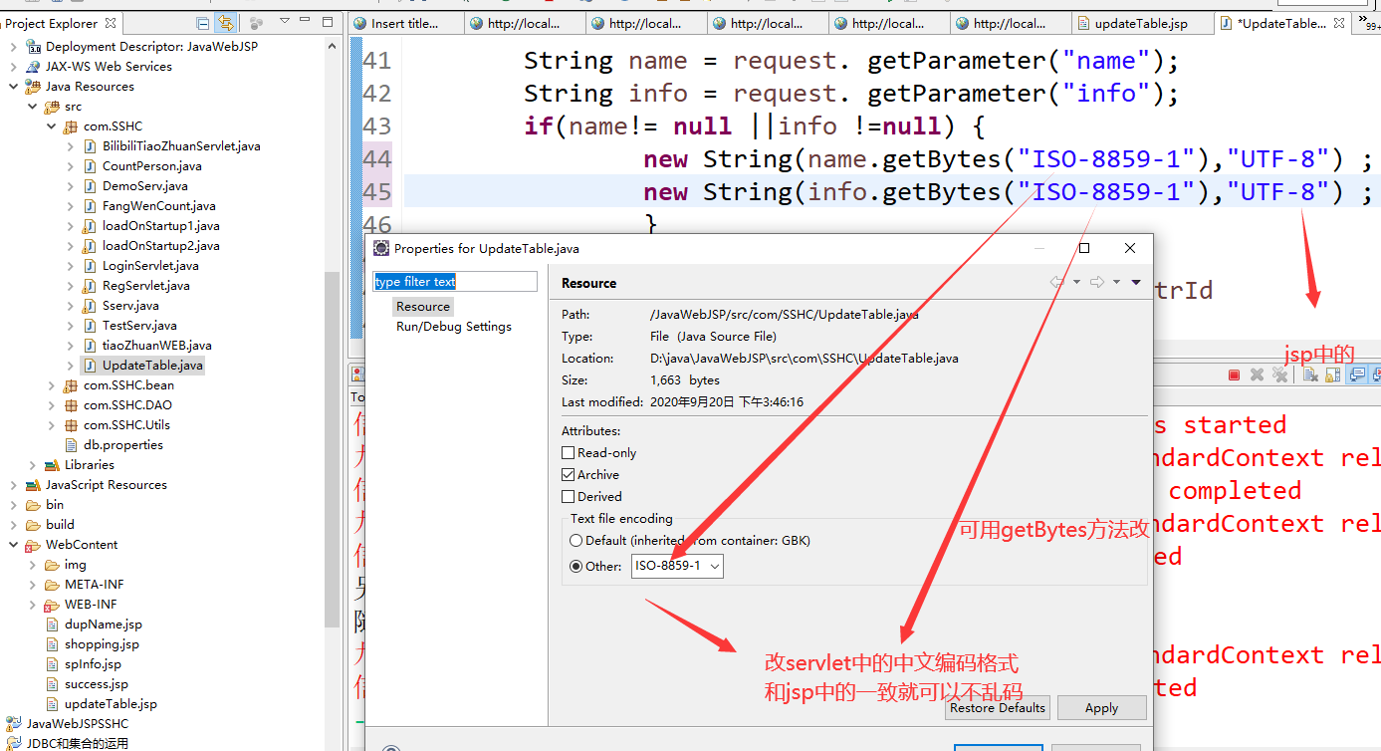
Task: Expand the WEB-INF folder
Action: pyautogui.click(x=32, y=605)
